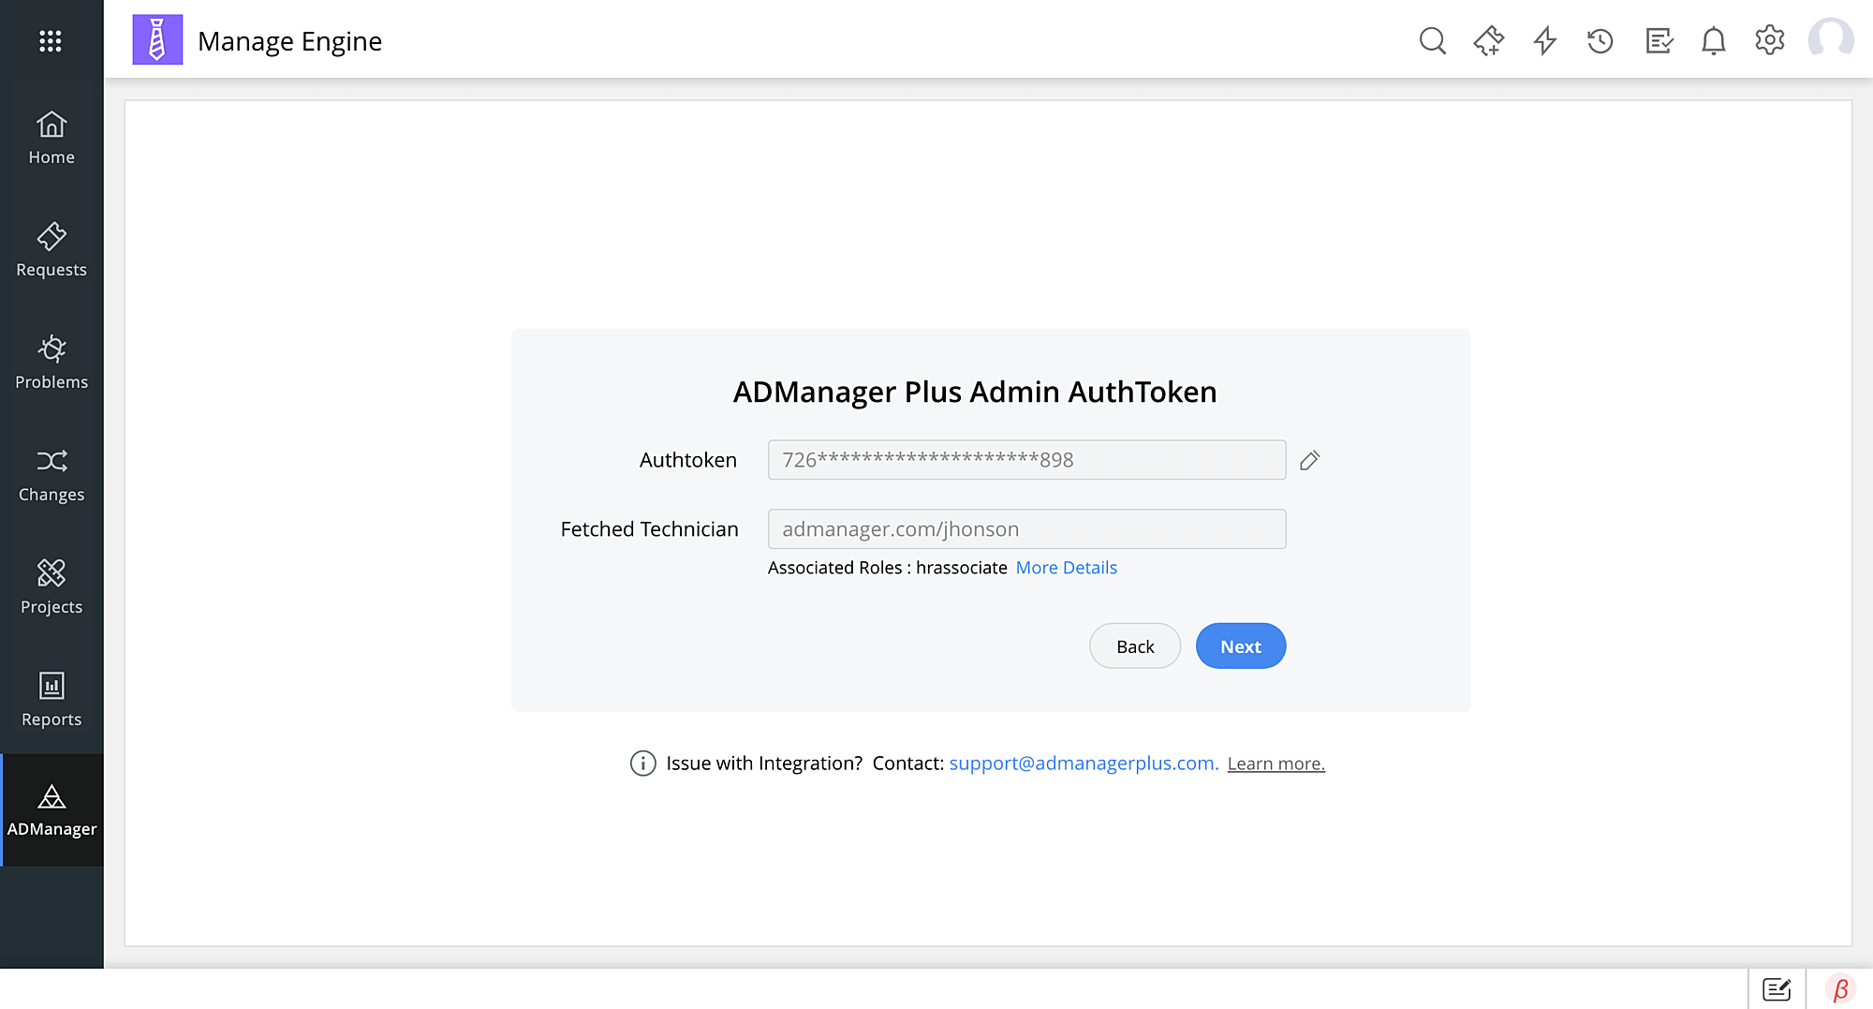
Task: Click the search magnifier icon
Action: (x=1432, y=40)
